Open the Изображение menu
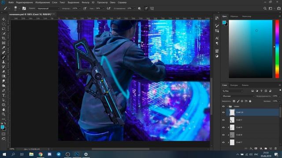 [43, 3]
